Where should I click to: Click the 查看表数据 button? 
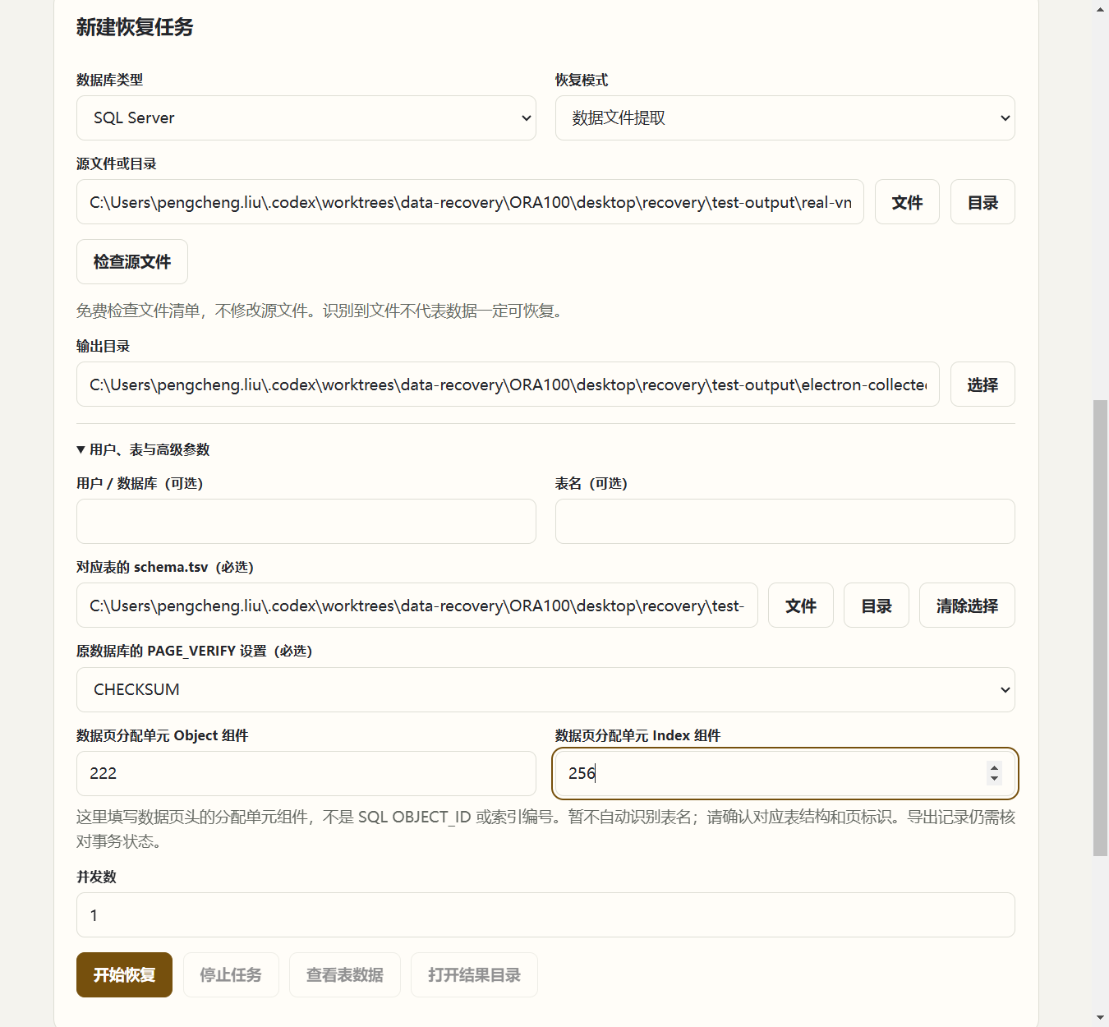[x=344, y=974]
